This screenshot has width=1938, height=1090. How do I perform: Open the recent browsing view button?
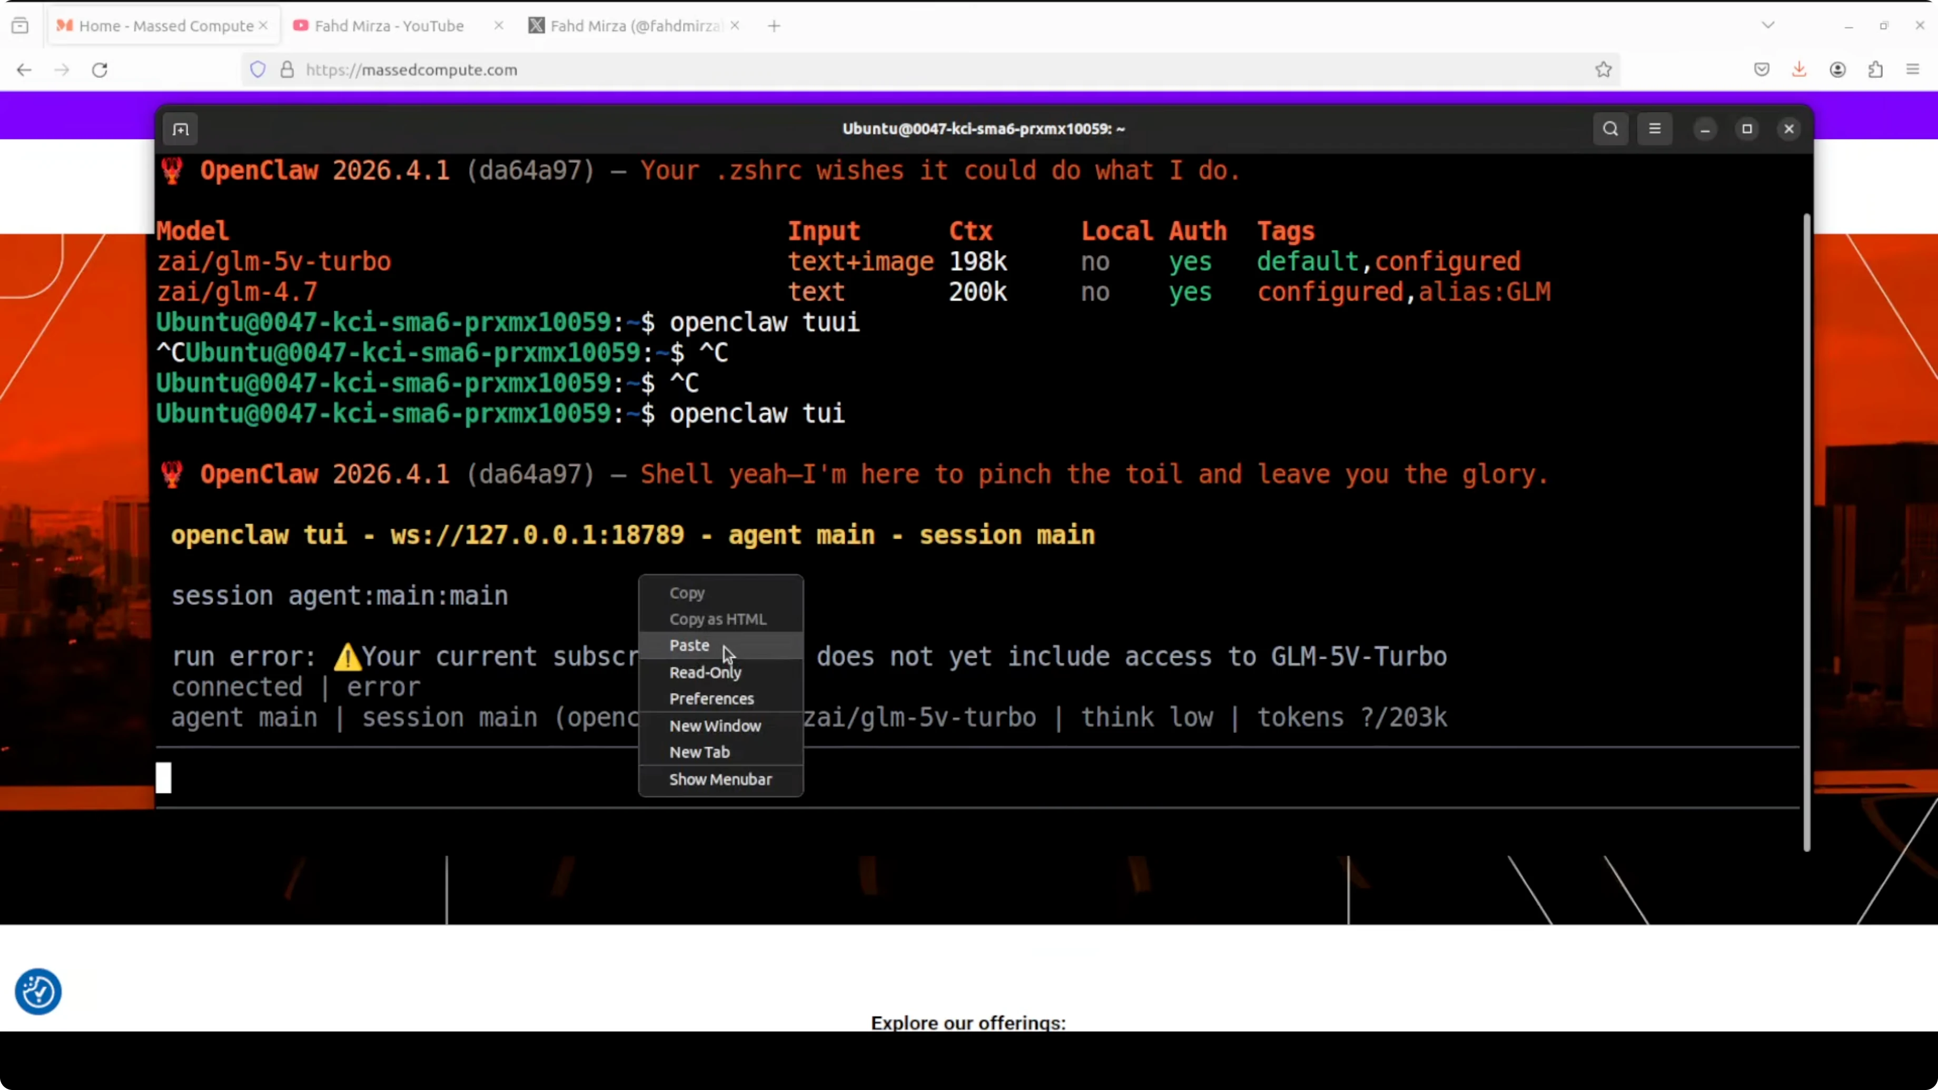[x=21, y=26]
